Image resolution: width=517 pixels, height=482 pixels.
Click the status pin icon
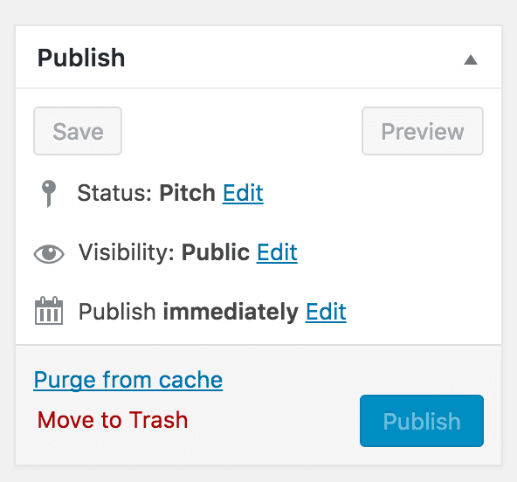49,194
